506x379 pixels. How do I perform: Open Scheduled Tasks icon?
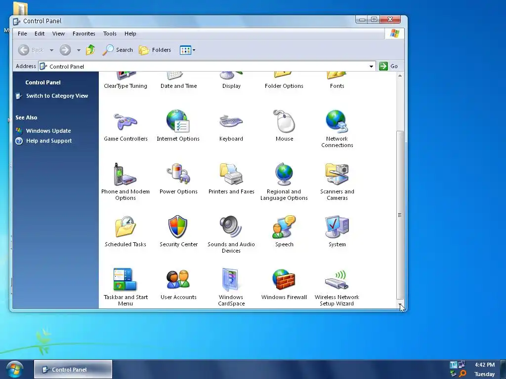coord(126,227)
